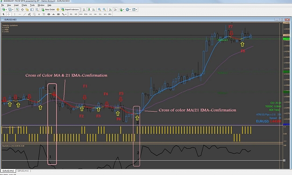Open the Insert menu
Image resolution: width=292 pixels, height=175 pixels.
pos(16,5)
